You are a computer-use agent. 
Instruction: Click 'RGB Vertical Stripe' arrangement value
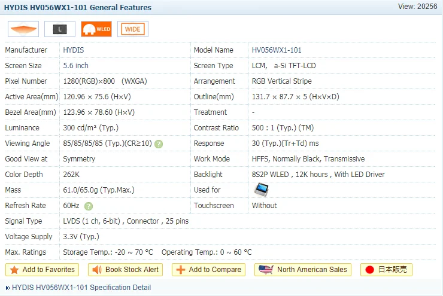coord(282,81)
